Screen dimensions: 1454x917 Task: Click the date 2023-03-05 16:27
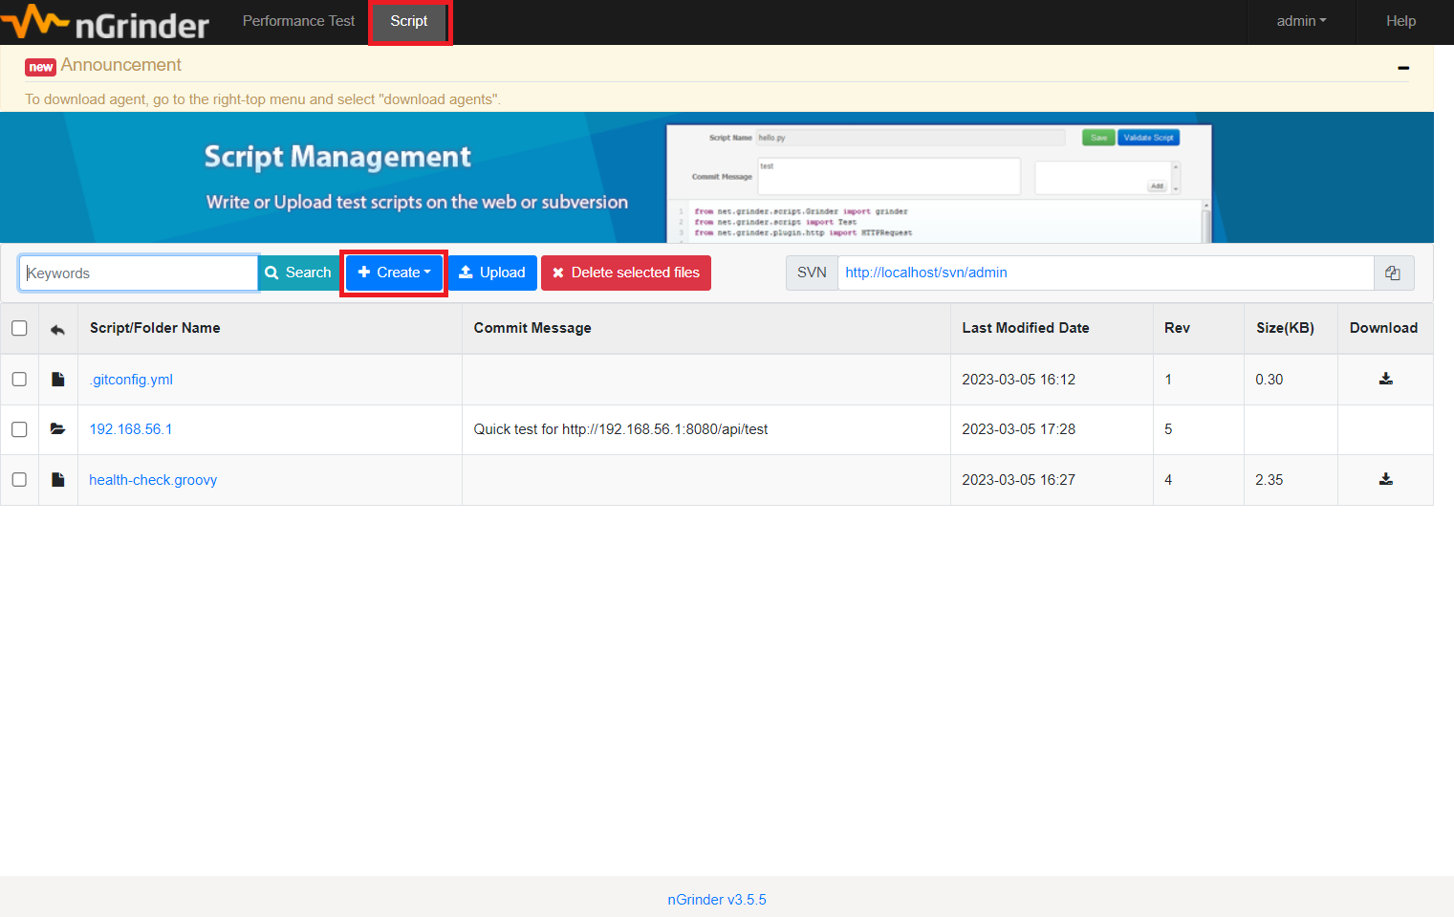[x=1018, y=480]
